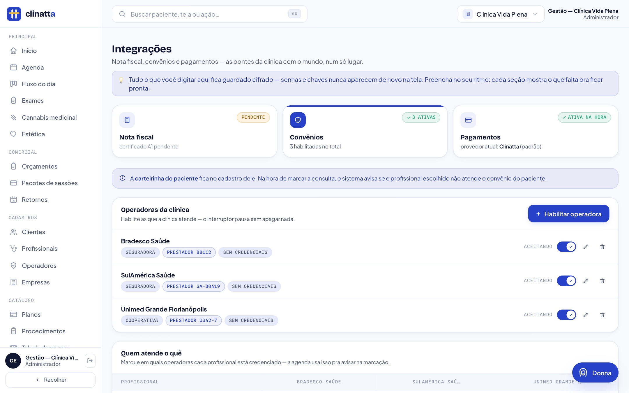Viewport: 629px width, 393px height.
Task: Click the Habilitar operadora button
Action: [568, 214]
